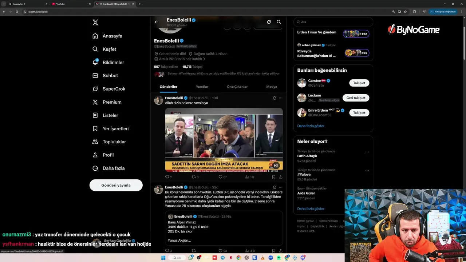Open the 15,7 B Takipçi list
The image size is (466, 262).
pos(192,67)
